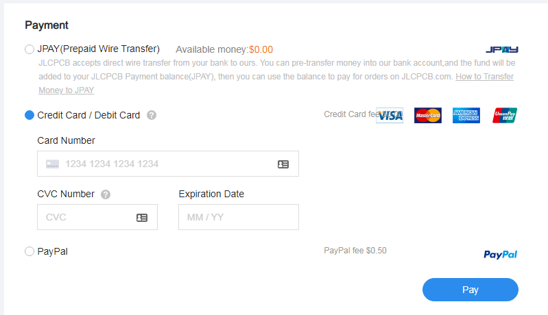Click the UnionPay logo
This screenshot has height=315, width=548.
(x=505, y=116)
